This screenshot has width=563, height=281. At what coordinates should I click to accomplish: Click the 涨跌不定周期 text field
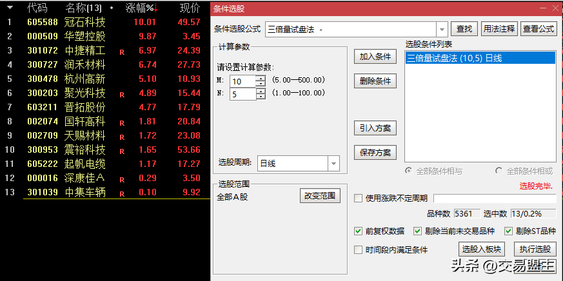495,198
